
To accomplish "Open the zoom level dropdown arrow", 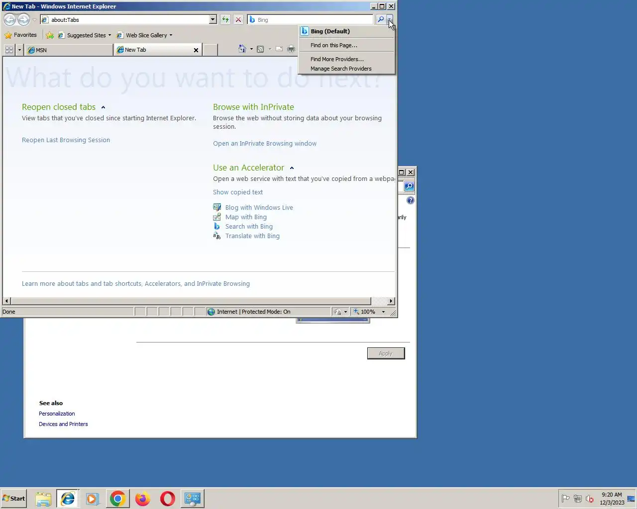I will tap(383, 312).
